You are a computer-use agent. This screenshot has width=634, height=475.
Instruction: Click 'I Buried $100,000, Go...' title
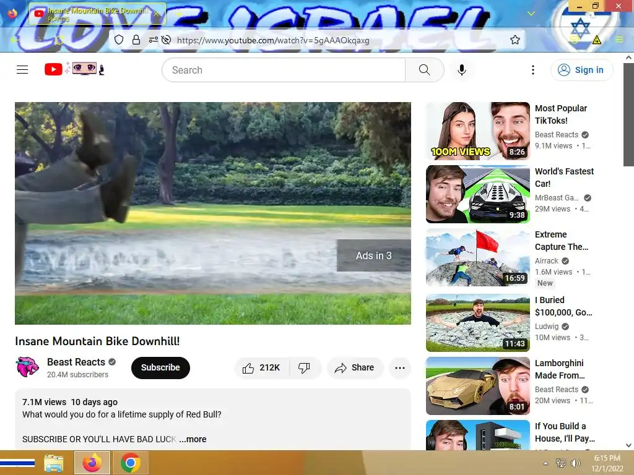(x=563, y=306)
